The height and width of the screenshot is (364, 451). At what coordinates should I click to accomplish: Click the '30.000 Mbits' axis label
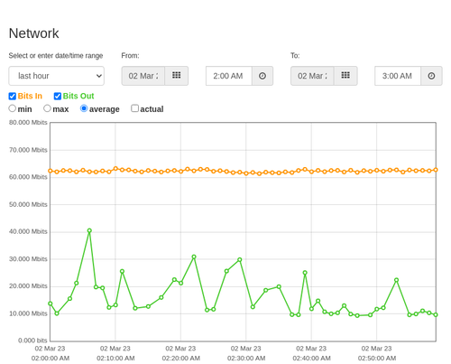[28, 259]
